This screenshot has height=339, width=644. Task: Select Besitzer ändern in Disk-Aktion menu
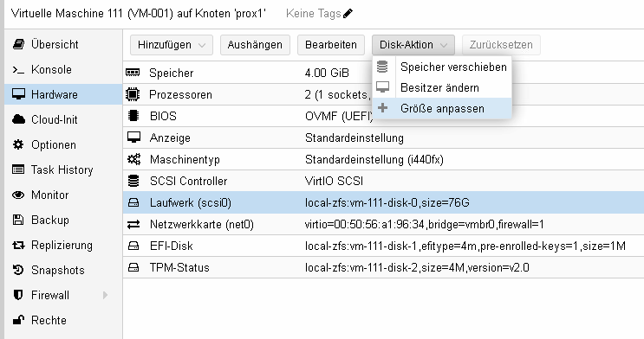coord(442,87)
